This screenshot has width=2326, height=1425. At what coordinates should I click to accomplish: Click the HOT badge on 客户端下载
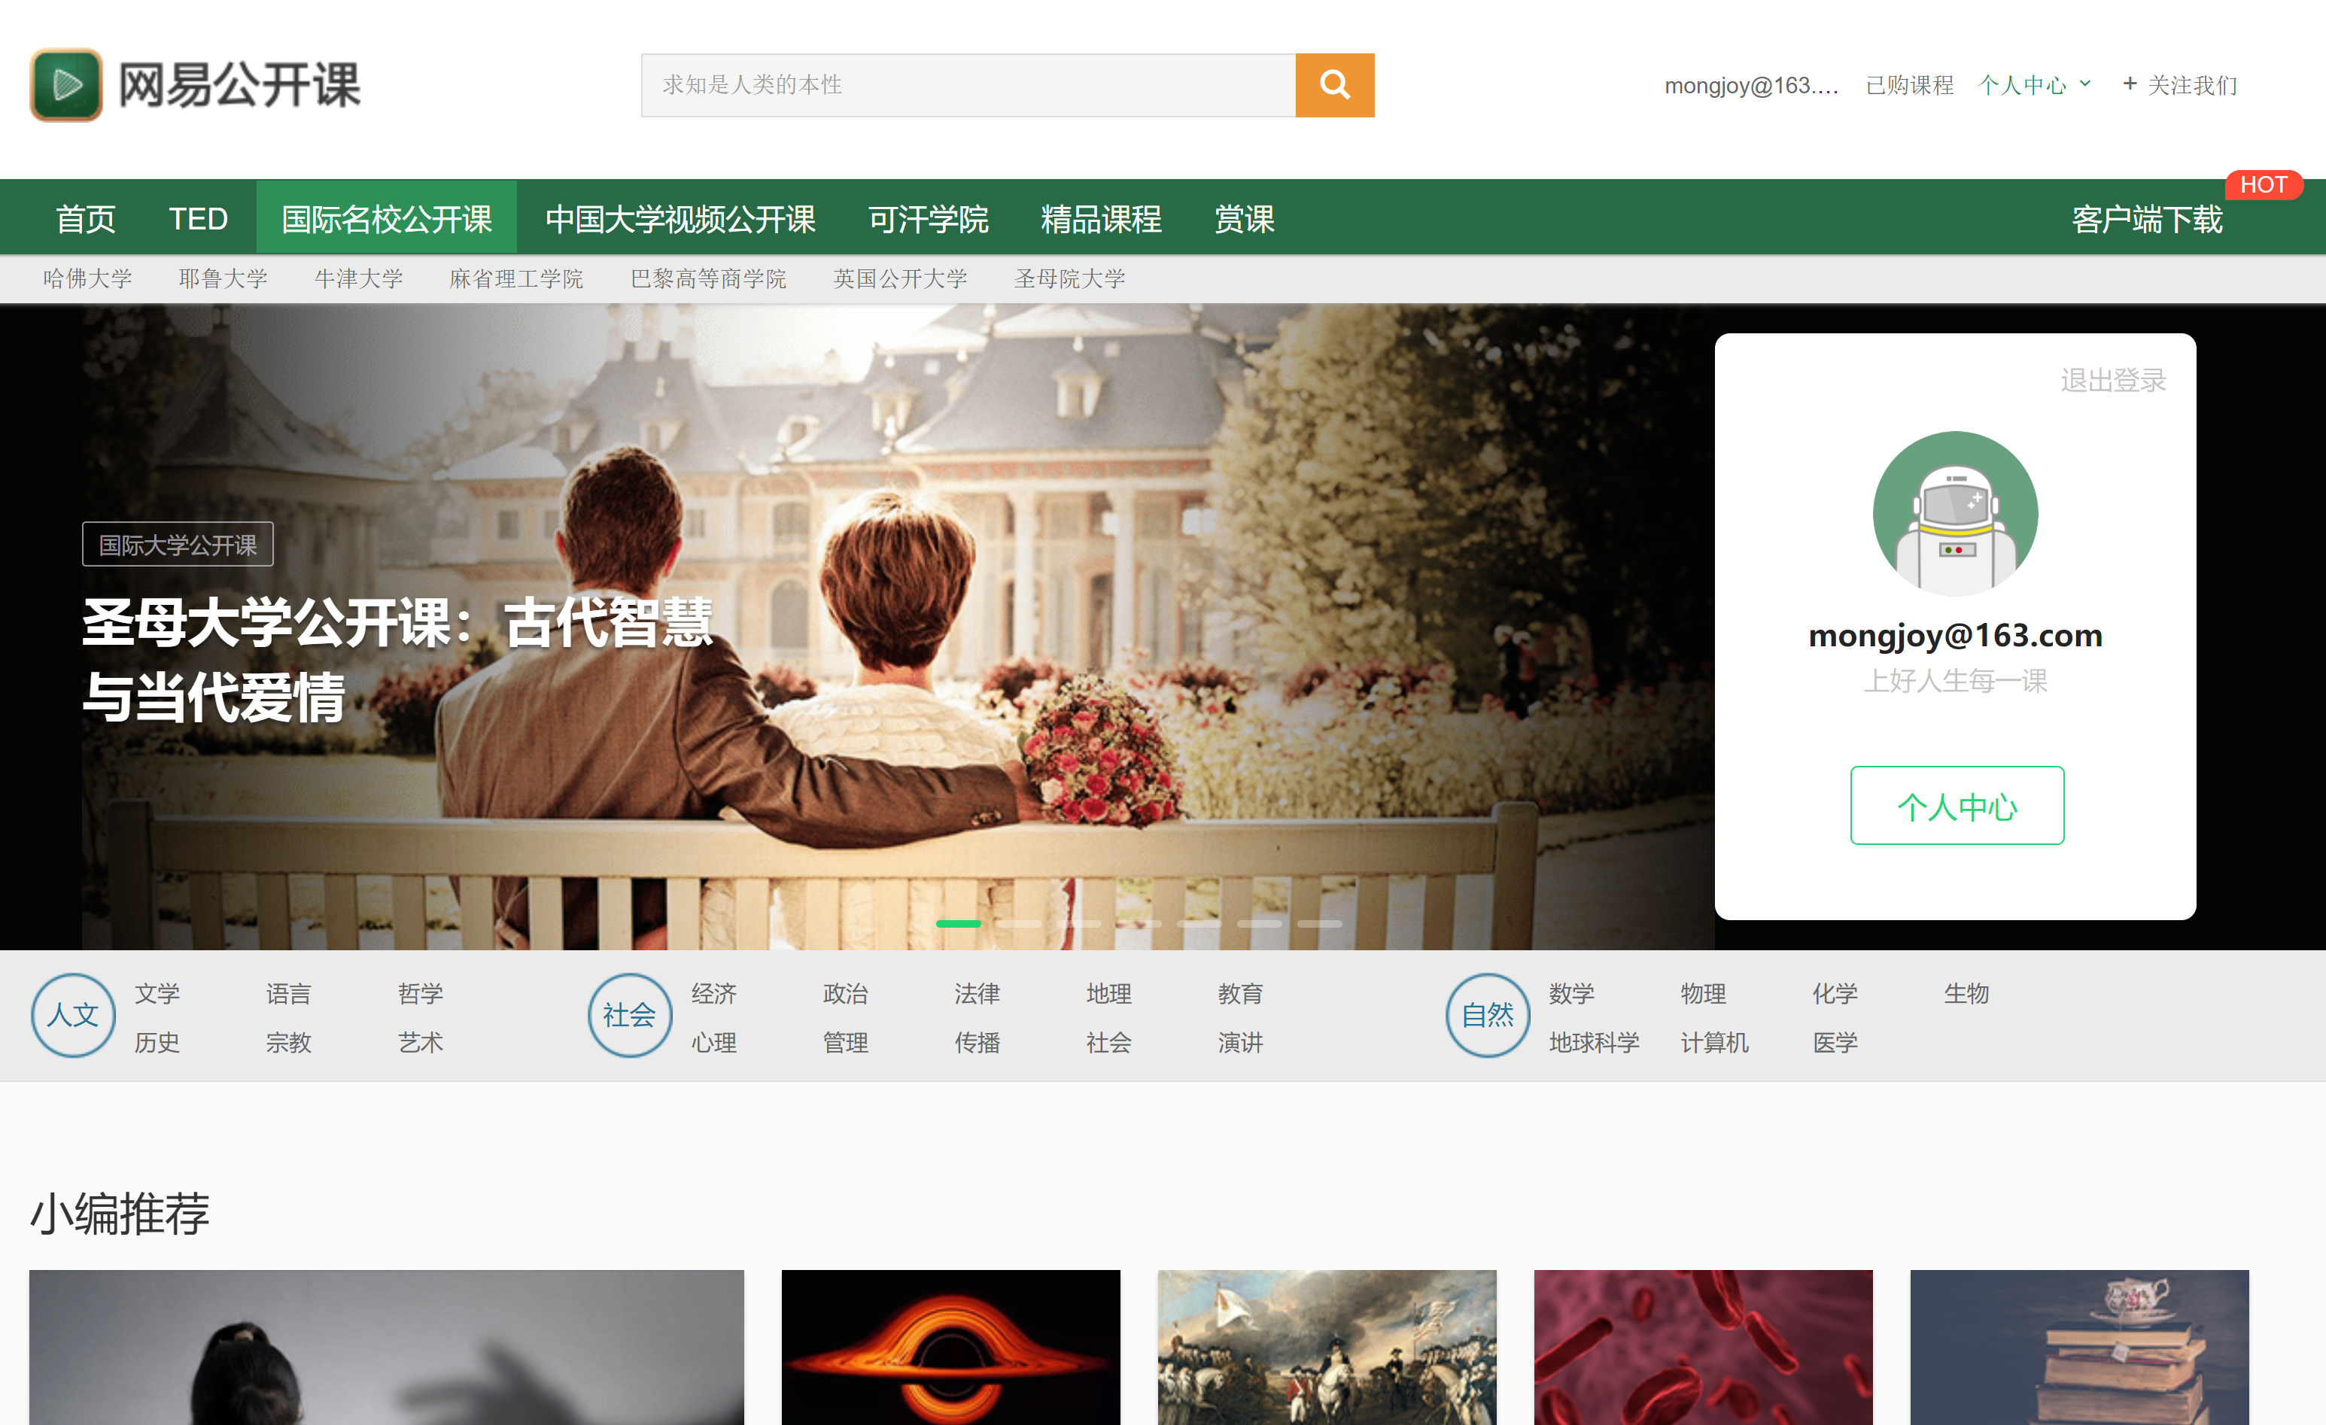(2264, 185)
